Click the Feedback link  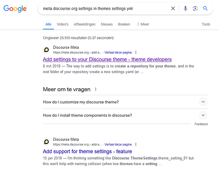(x=201, y=124)
